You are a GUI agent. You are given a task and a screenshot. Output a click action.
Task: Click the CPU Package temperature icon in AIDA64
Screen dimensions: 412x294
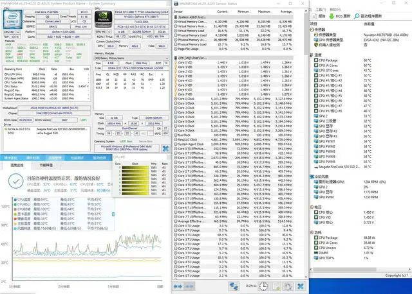coord(316,60)
